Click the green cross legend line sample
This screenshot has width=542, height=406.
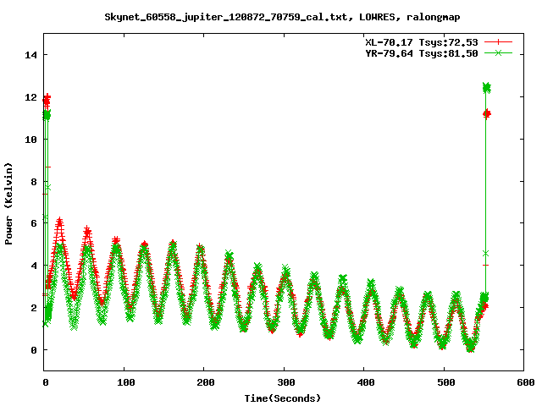coord(498,53)
